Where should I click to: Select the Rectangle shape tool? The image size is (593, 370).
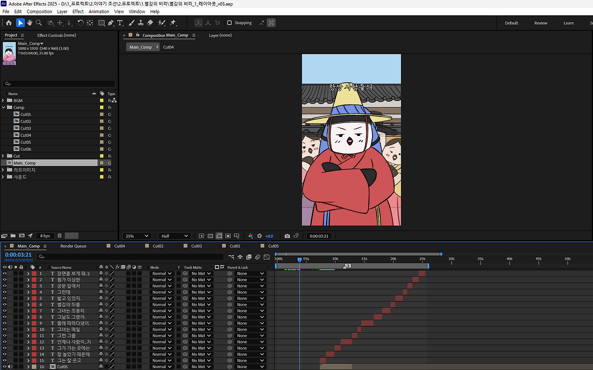[x=101, y=23]
